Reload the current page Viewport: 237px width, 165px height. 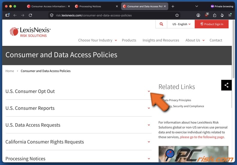coord(30,15)
